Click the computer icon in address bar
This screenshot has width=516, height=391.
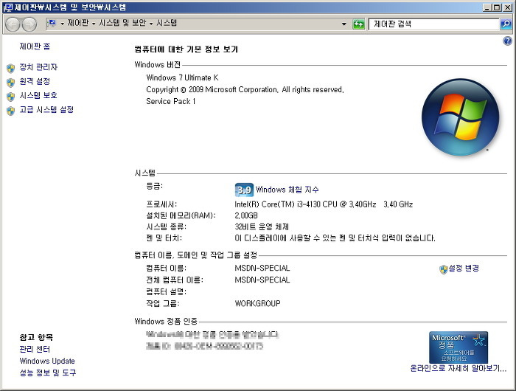[52, 23]
